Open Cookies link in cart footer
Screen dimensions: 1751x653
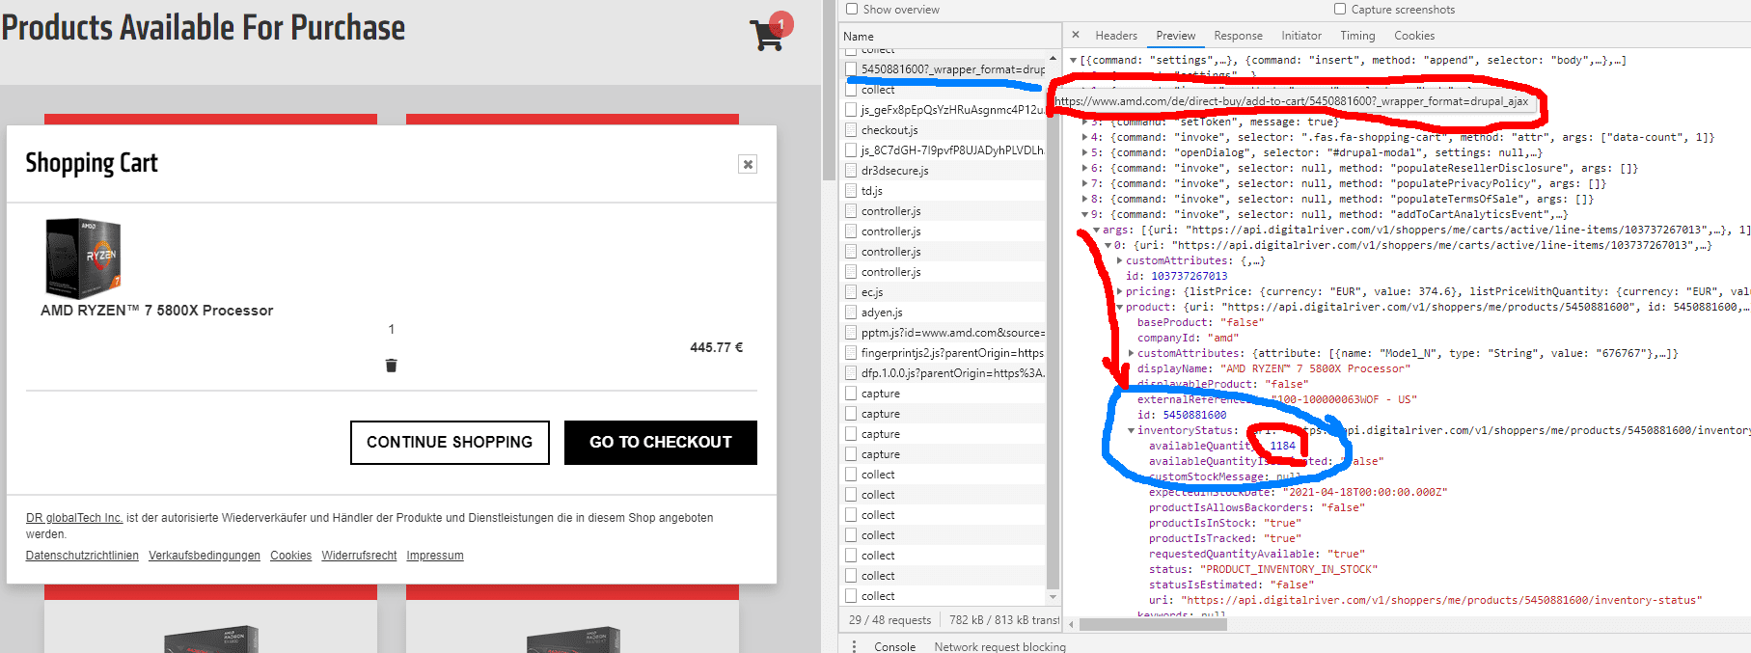click(290, 556)
